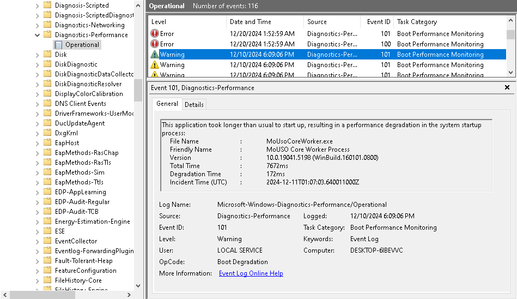Screen dimensions: 517x299
Task: Click the Computer name DESKTOP-6IBEVVC
Action: point(376,250)
